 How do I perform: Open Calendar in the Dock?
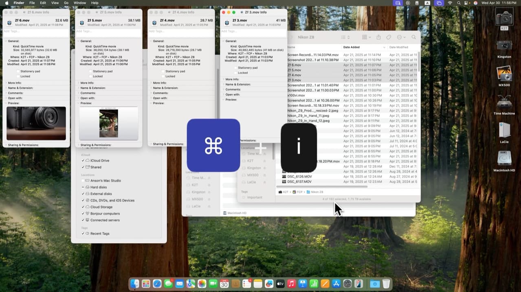[224, 284]
